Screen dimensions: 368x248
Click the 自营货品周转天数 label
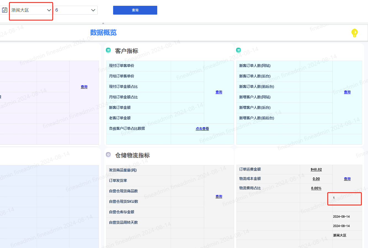point(123,222)
